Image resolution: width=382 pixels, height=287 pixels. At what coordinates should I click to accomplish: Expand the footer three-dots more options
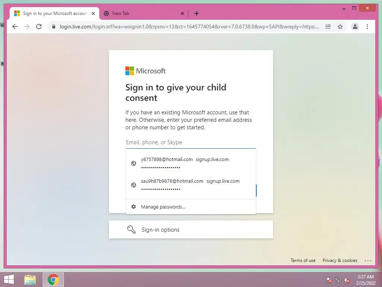tap(368, 260)
